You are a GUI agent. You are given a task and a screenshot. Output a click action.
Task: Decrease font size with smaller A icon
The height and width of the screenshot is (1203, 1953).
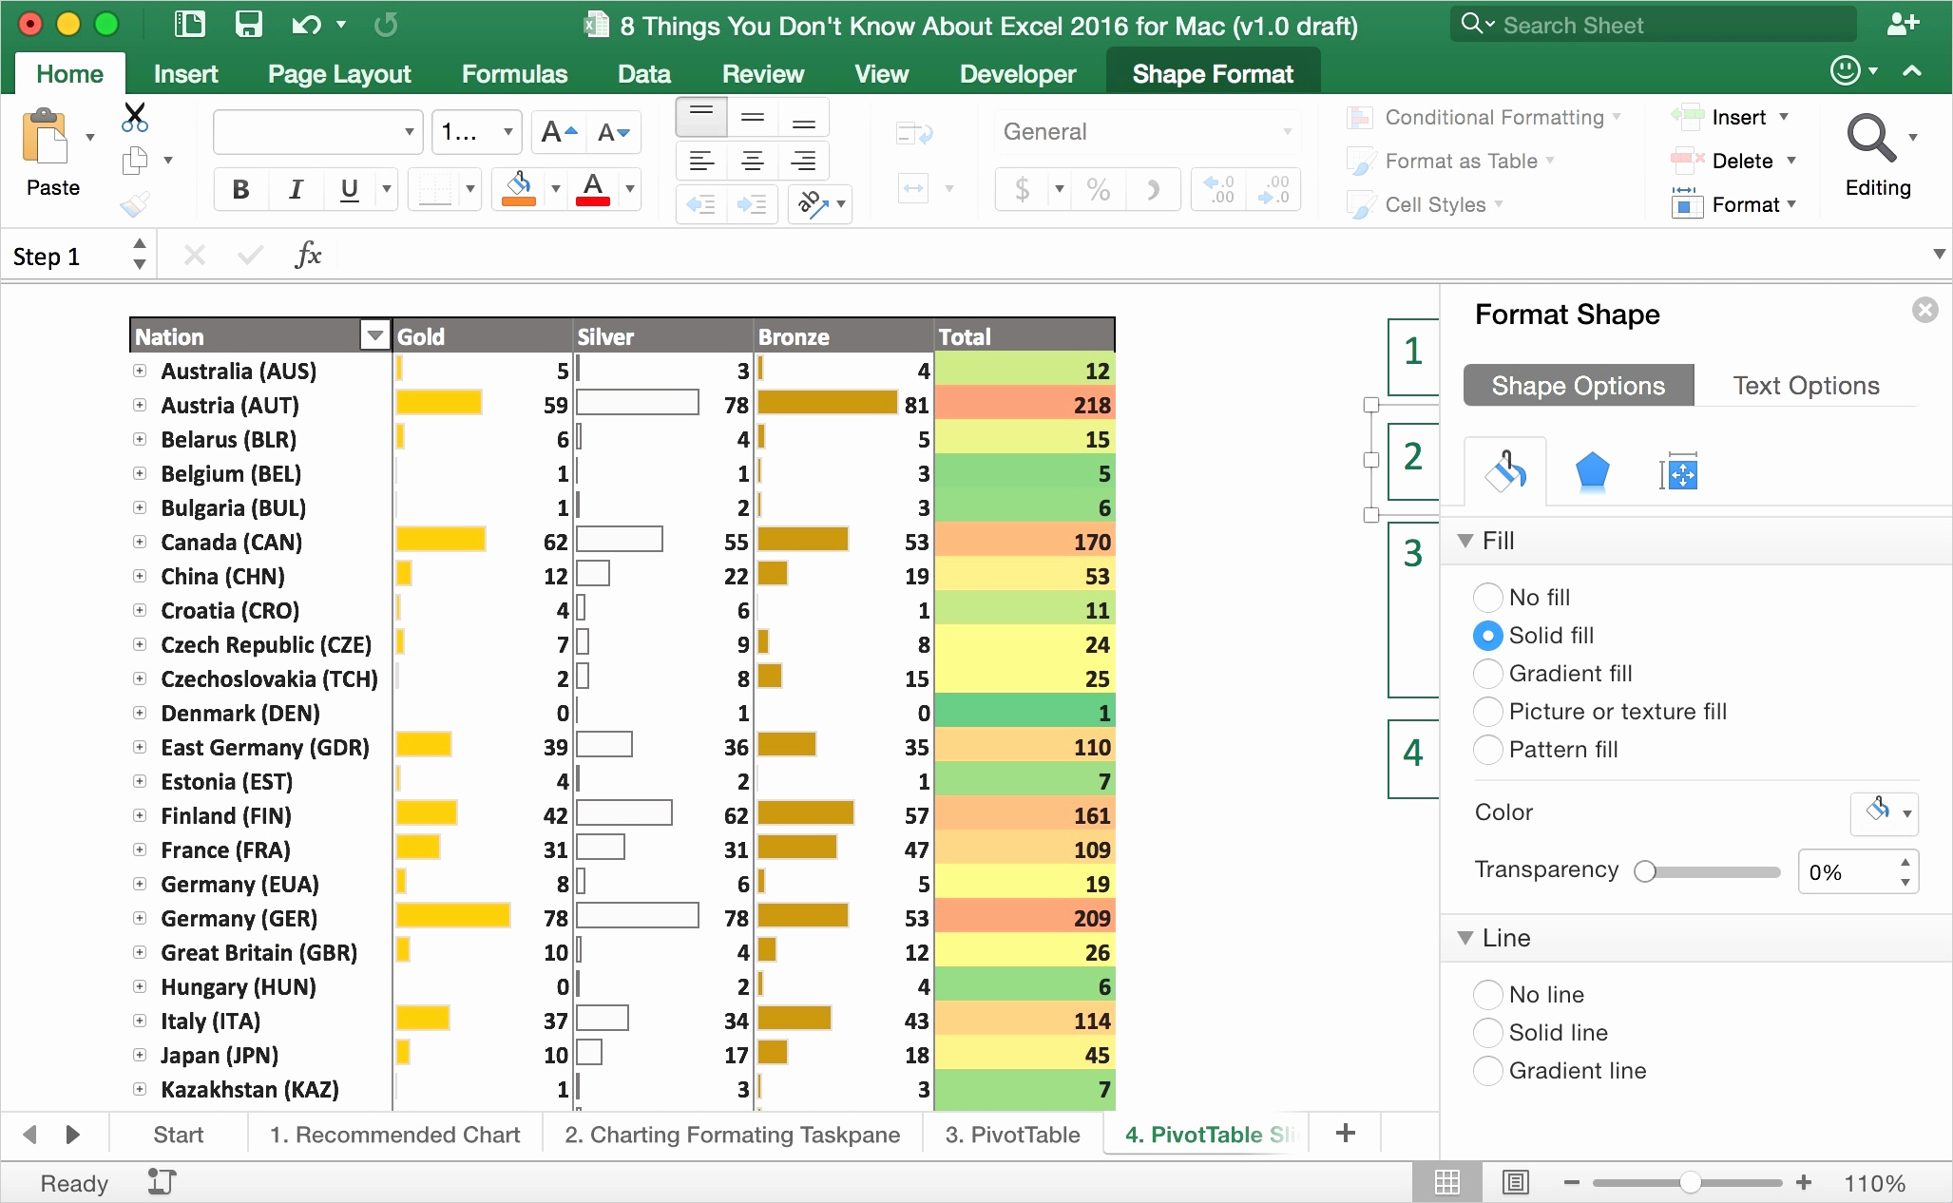click(614, 132)
